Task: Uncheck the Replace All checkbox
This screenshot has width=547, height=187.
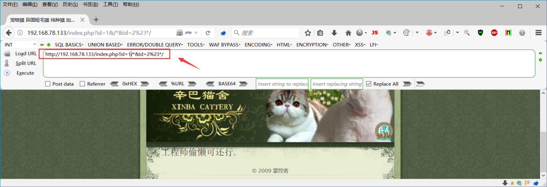Action: 368,84
